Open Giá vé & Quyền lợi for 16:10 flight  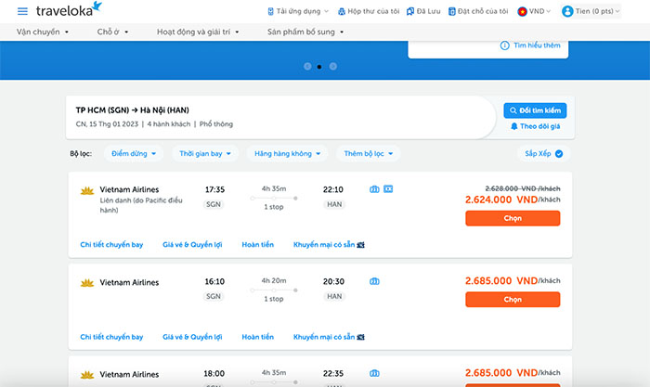coord(192,337)
